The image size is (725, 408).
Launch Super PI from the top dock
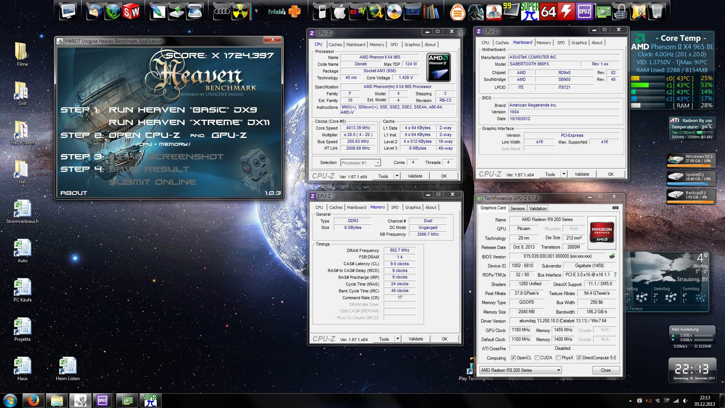(x=530, y=11)
